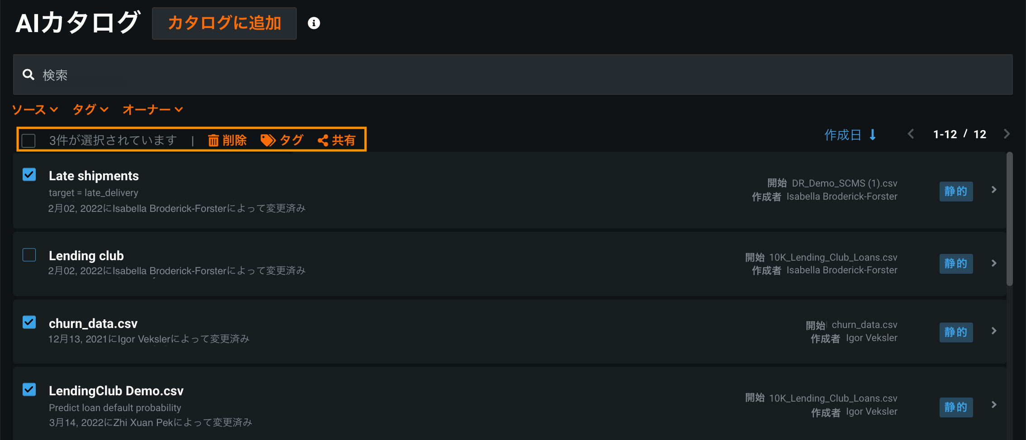Open the ソース filter dropdown
This screenshot has width=1026, height=440.
pos(35,109)
